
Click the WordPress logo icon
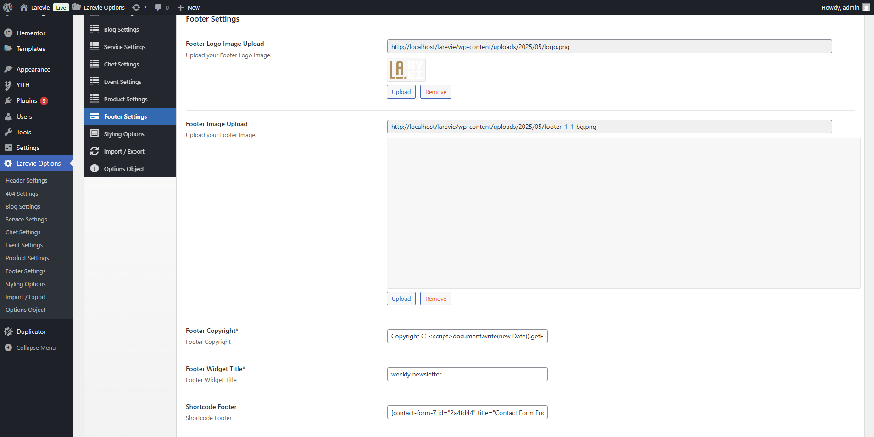(8, 7)
